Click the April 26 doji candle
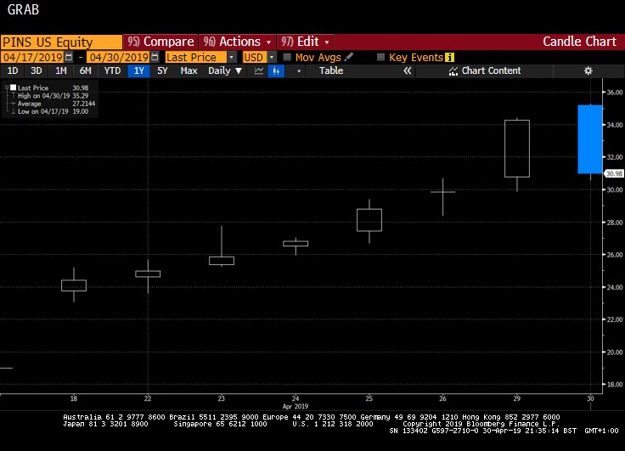The image size is (625, 451). point(442,192)
